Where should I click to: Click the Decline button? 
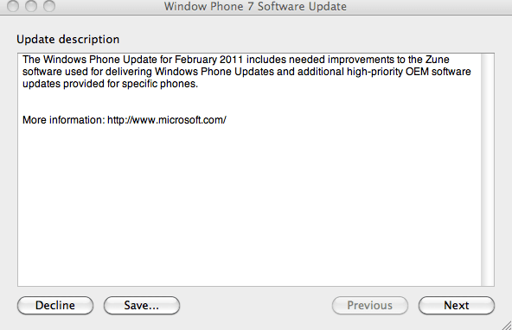[x=55, y=305]
